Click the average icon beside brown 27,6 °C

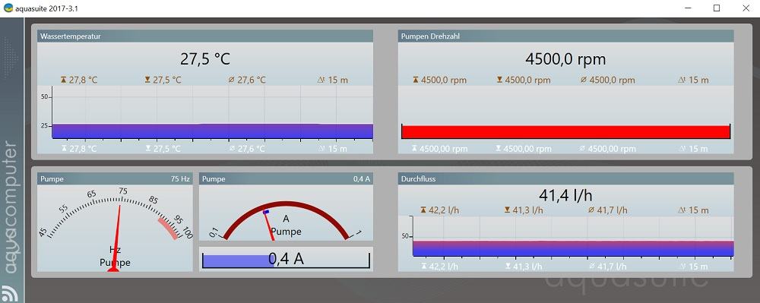click(x=231, y=80)
